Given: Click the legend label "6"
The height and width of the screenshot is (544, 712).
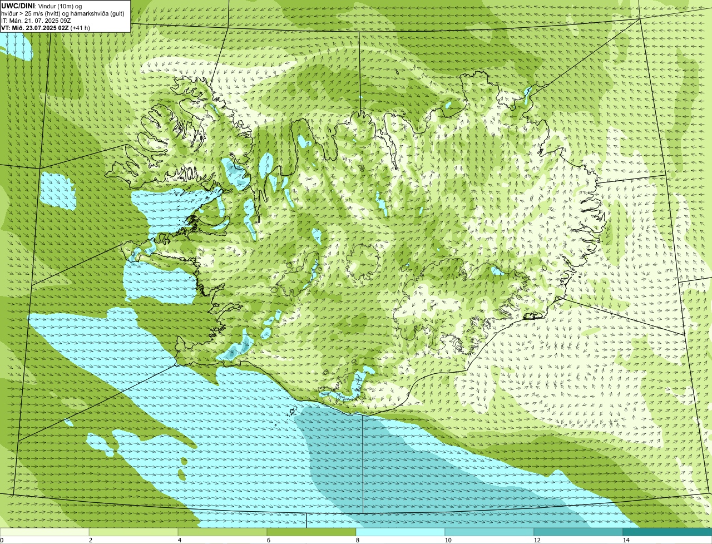Looking at the screenshot, I should [268, 540].
